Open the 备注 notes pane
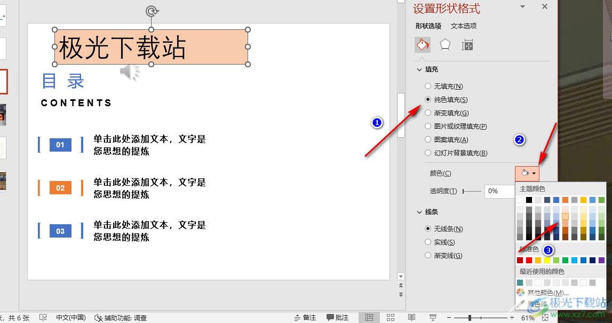 click(x=305, y=318)
